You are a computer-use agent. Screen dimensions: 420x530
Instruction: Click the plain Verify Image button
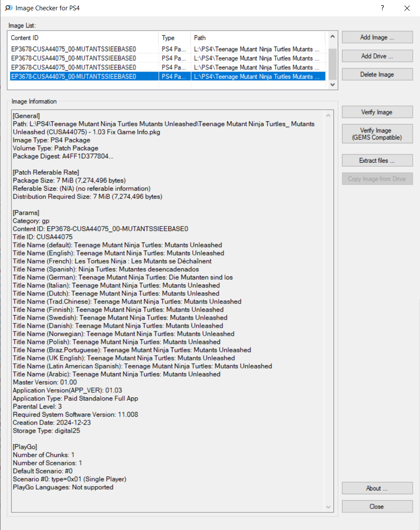[x=377, y=112]
